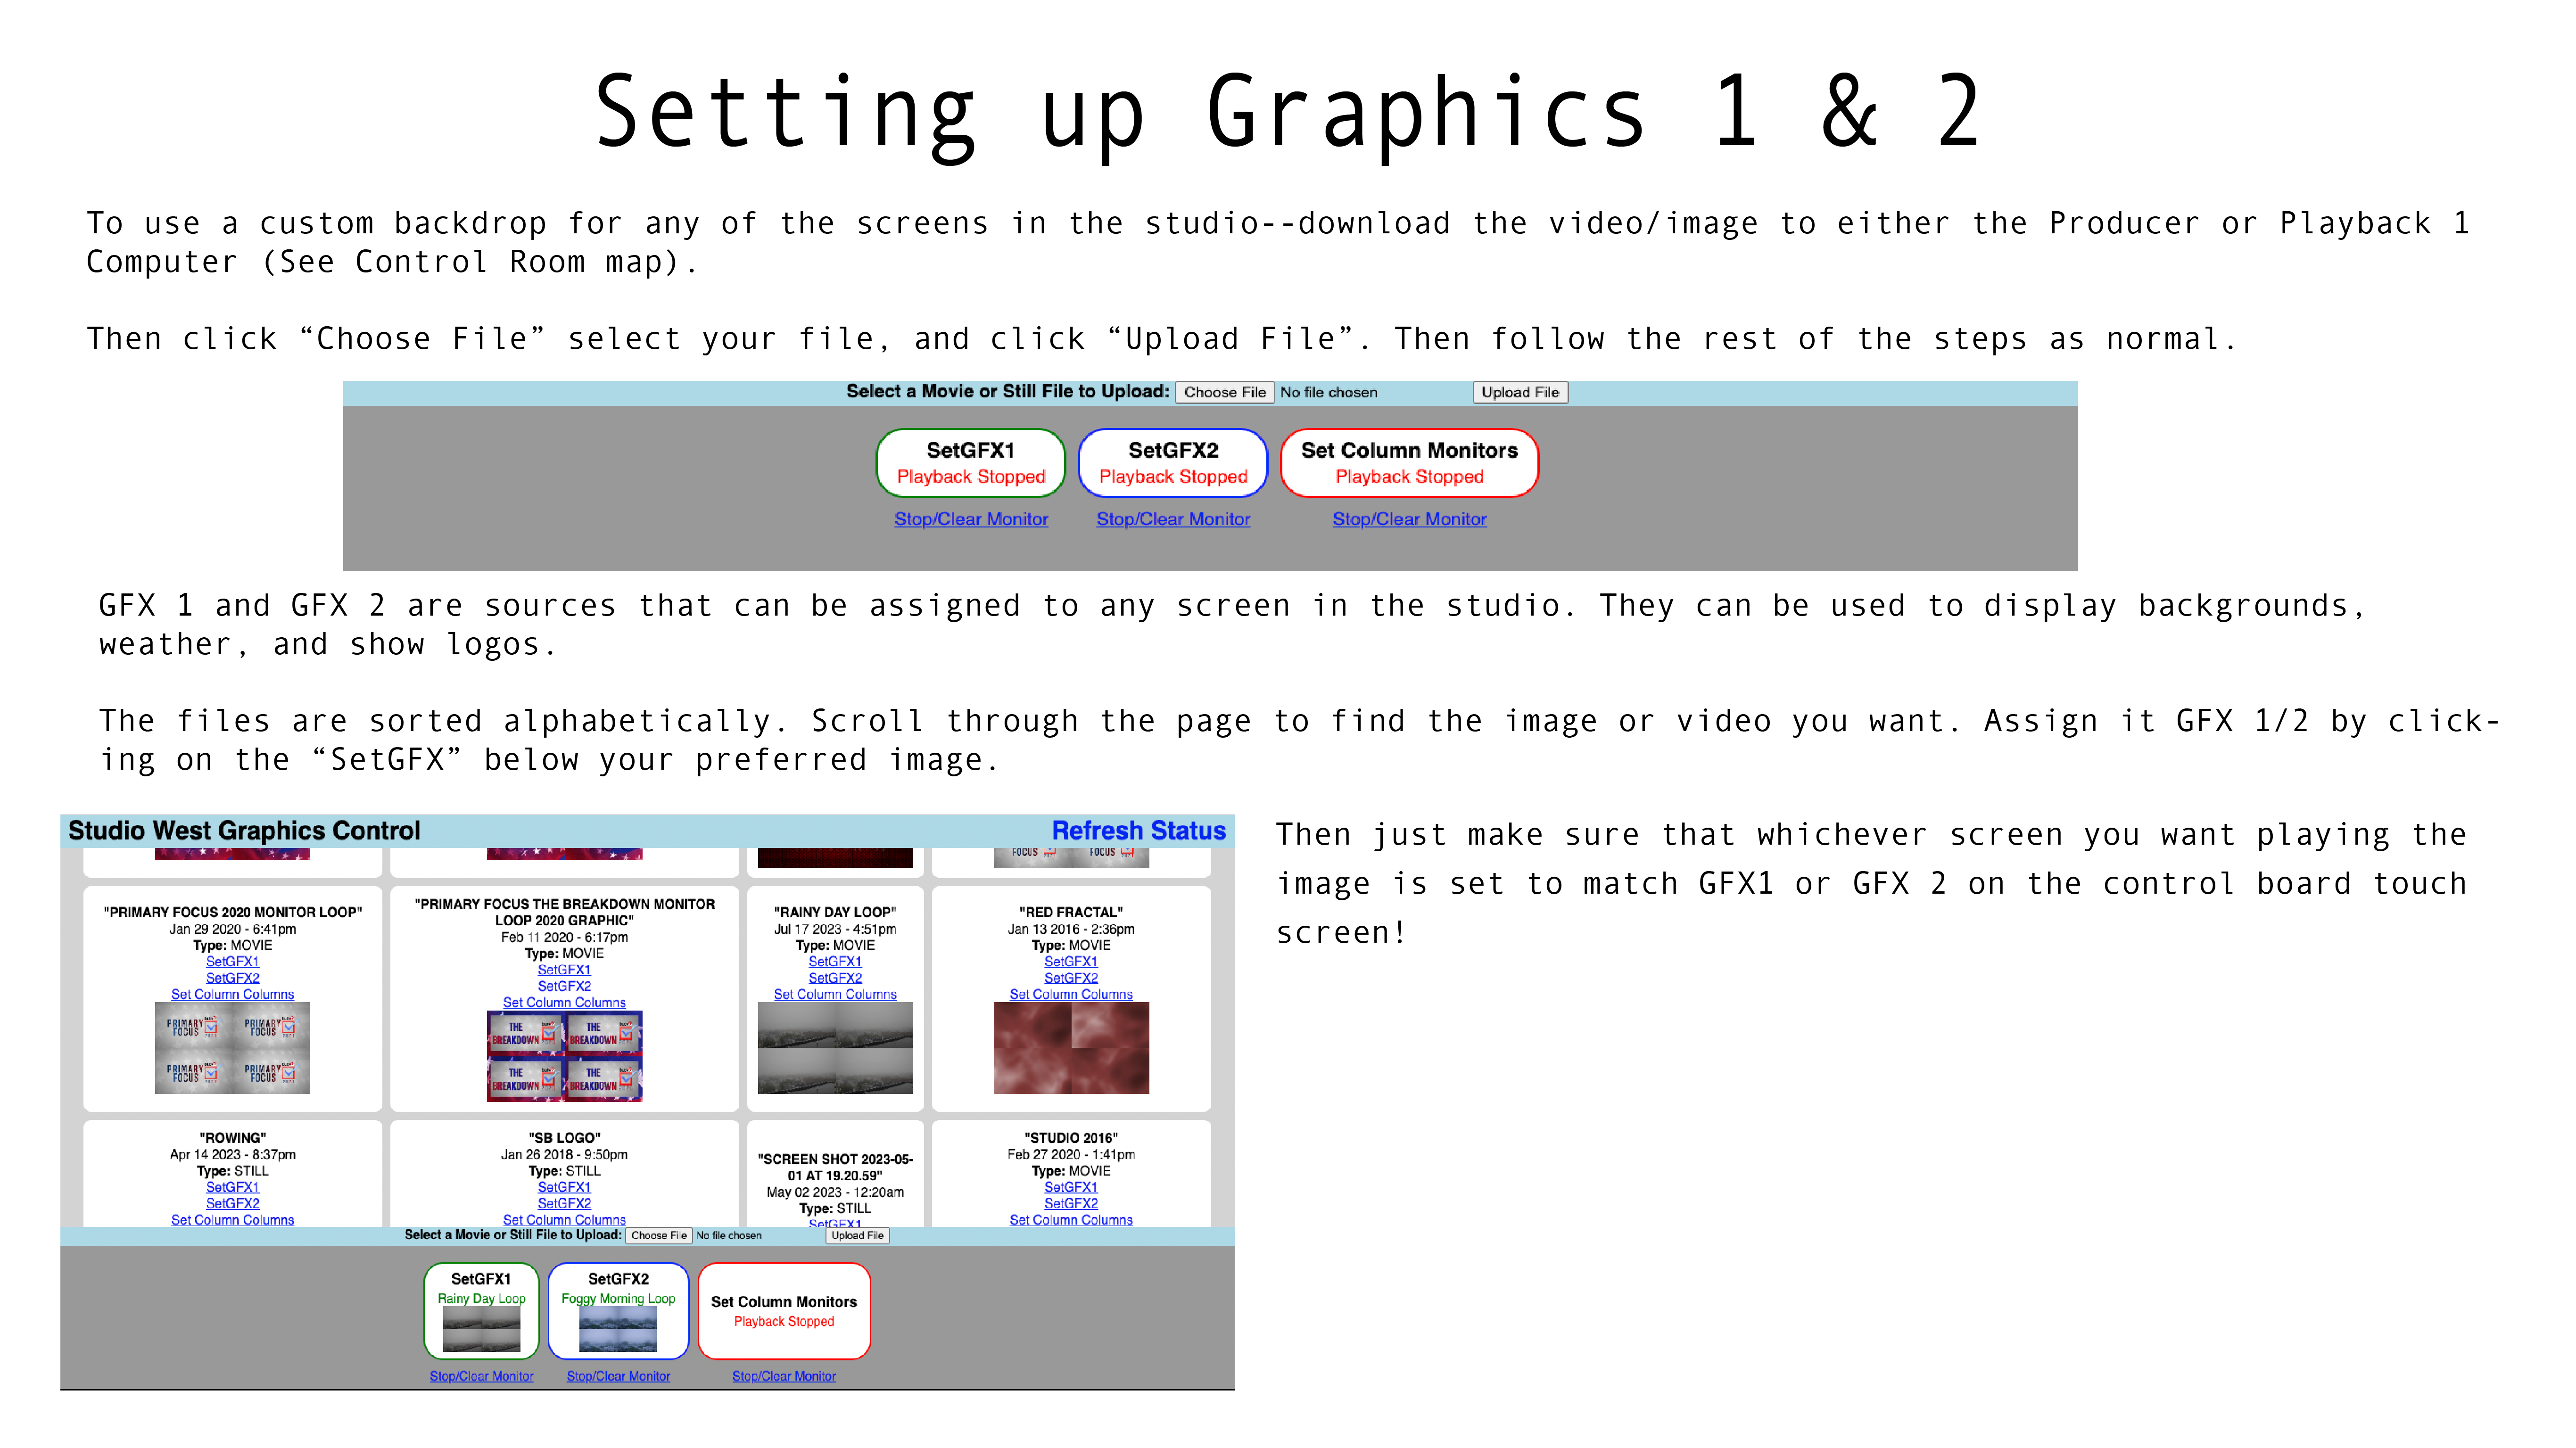Click Set Column Columns under RED FRACTAL

[1071, 995]
